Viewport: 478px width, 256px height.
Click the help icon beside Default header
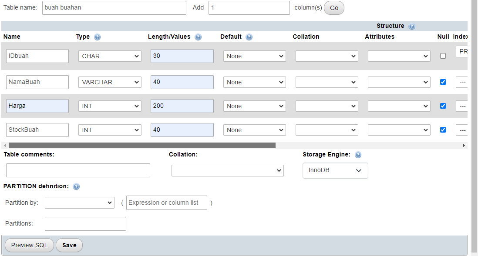(x=249, y=37)
